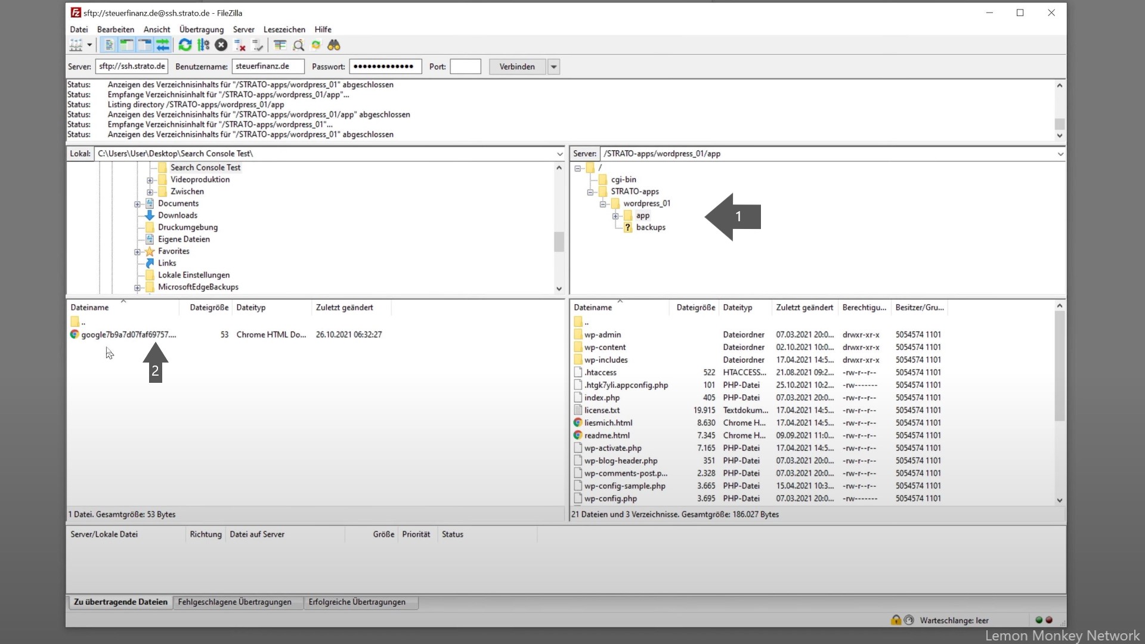Image resolution: width=1145 pixels, height=644 pixels.
Task: Select the Downloads folder in local tree
Action: pos(178,215)
